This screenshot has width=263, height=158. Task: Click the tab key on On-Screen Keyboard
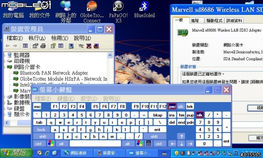coord(39,122)
